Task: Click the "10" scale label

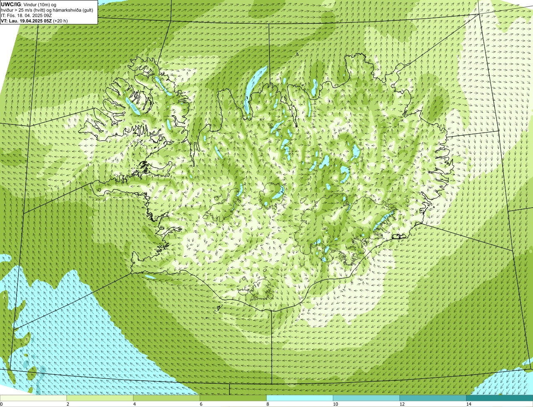Action: point(335,404)
